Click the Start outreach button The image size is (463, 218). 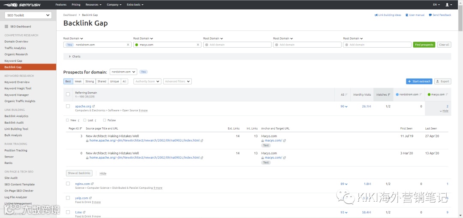coord(419,82)
